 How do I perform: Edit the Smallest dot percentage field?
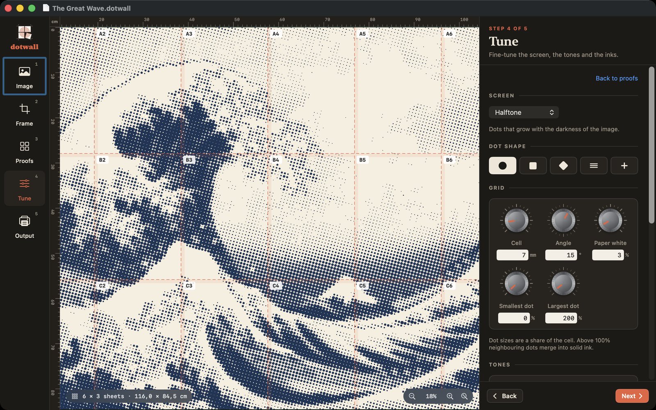(514, 318)
